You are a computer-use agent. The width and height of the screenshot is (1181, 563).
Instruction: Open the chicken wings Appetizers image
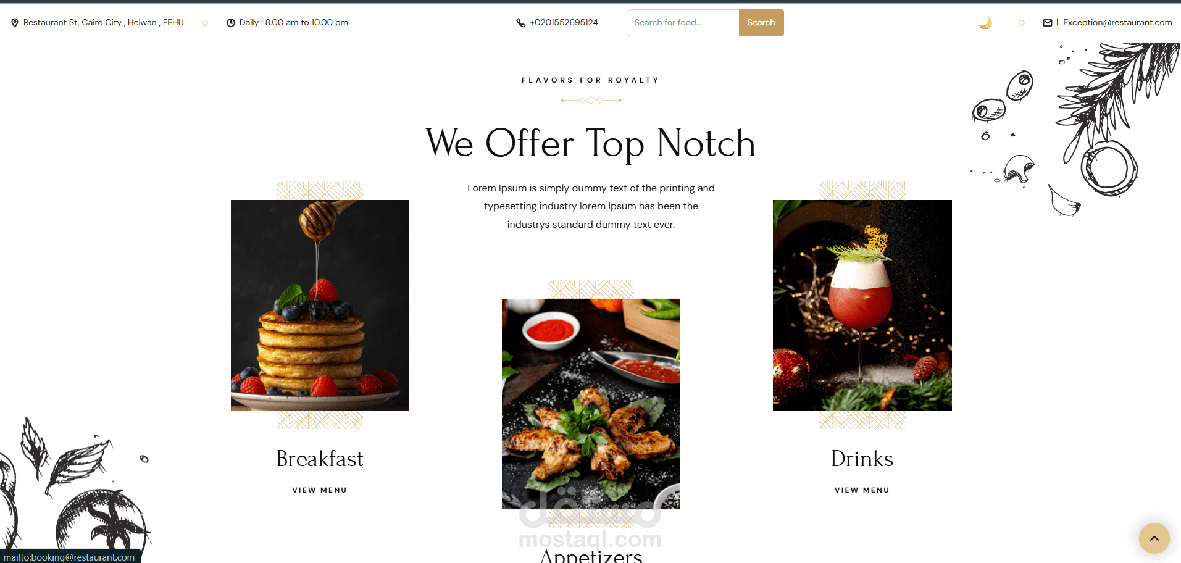coord(591,404)
